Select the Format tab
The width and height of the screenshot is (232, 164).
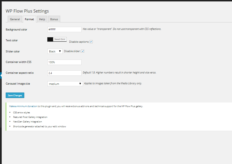point(29,19)
